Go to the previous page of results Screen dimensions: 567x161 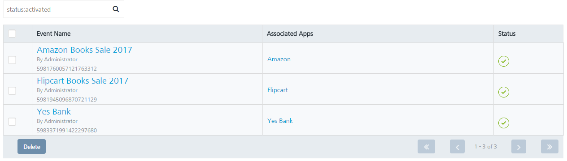(x=457, y=147)
